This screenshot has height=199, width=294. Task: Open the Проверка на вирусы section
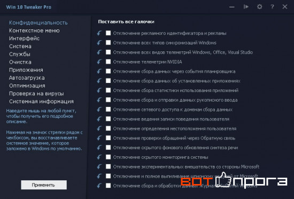pyautogui.click(x=36, y=94)
